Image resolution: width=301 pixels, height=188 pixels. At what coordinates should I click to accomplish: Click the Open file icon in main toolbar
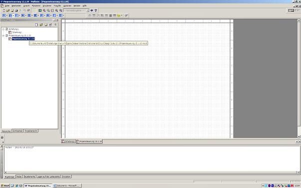[x=8, y=10]
